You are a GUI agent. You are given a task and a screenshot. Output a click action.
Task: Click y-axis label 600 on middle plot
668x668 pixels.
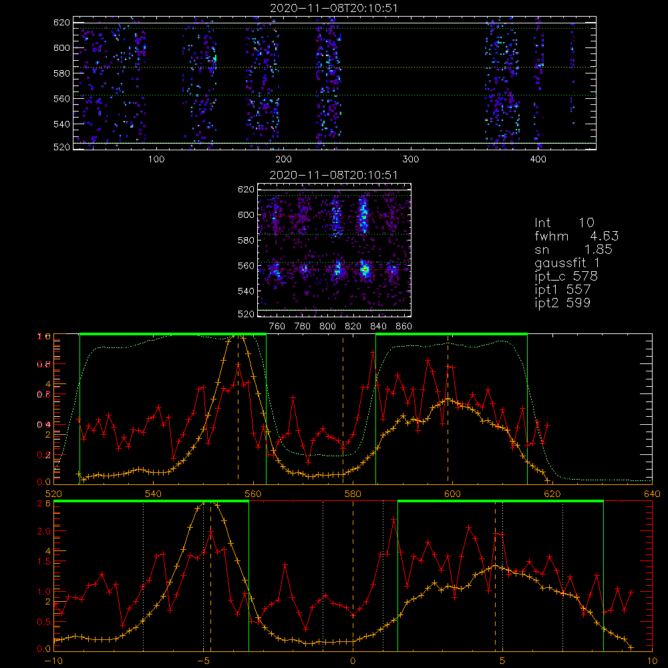coord(246,215)
